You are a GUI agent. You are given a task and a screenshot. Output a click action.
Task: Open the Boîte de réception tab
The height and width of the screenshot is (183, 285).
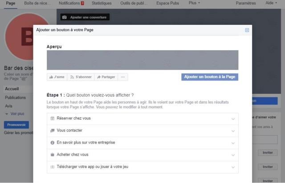click(37, 3)
